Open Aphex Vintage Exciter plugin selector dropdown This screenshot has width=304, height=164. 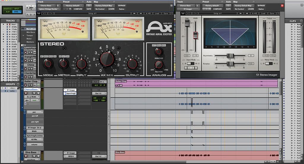click(49, 9)
